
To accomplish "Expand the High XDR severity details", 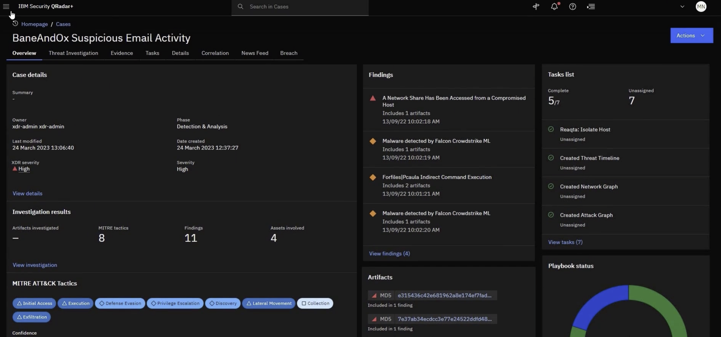I will pos(24,169).
